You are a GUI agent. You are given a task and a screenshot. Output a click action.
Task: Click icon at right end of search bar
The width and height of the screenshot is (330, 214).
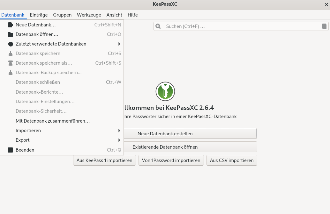pyautogui.click(x=324, y=26)
